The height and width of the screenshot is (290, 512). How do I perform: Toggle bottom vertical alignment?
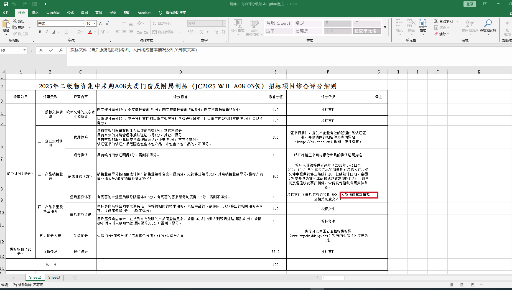point(131,24)
